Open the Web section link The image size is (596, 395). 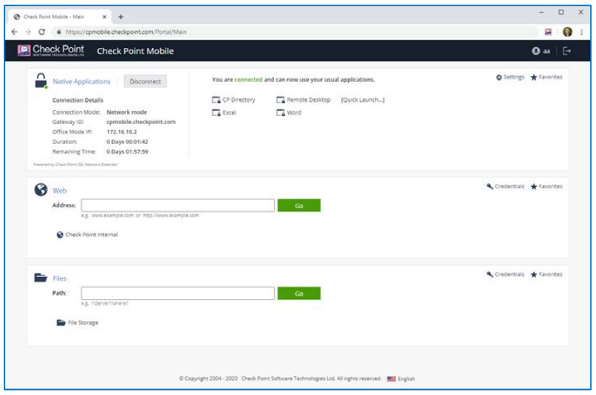59,190
